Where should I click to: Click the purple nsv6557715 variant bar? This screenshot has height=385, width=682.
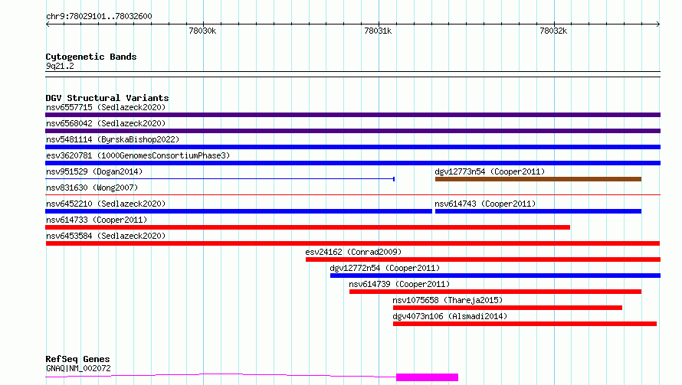(352, 115)
